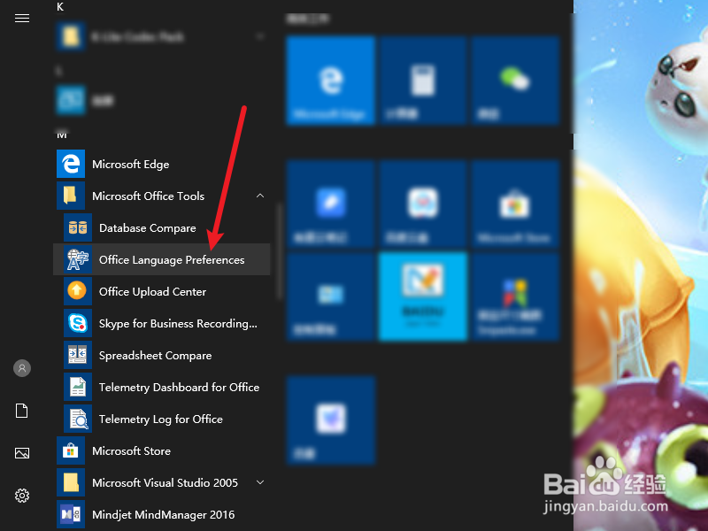This screenshot has height=531, width=708.
Task: Open the K-Lite folder icon under K
Action: [x=71, y=36]
